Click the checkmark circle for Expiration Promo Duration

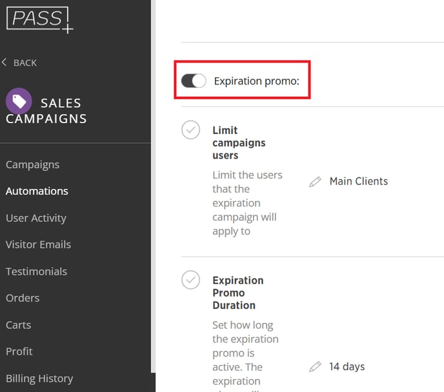(190, 280)
